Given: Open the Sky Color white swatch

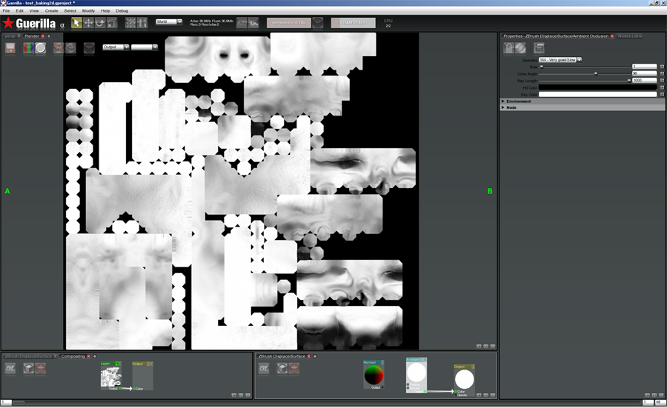Looking at the screenshot, I should tap(597, 94).
